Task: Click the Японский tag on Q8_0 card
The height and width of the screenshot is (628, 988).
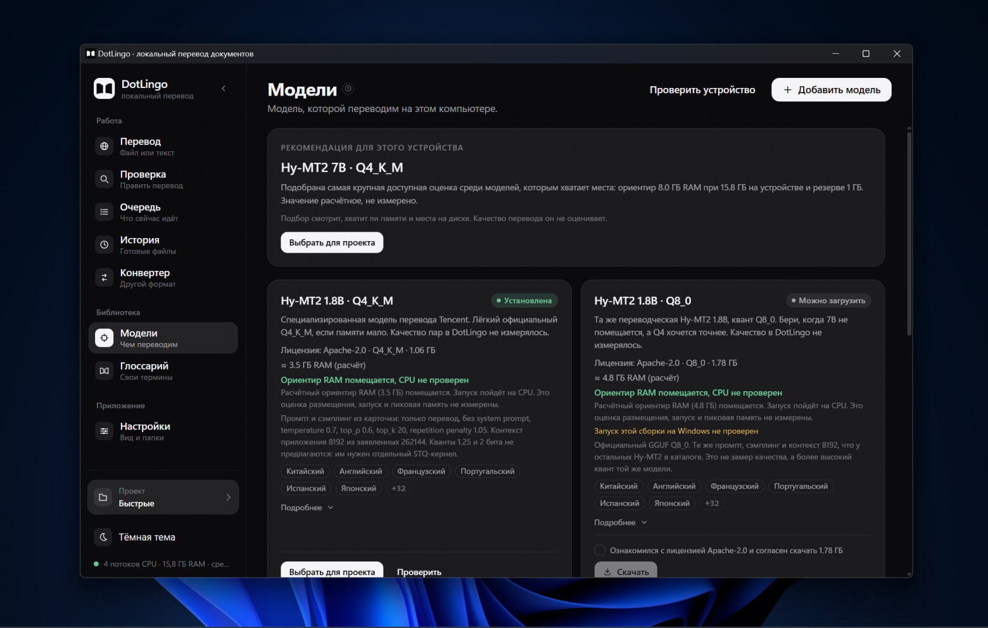Action: [672, 503]
